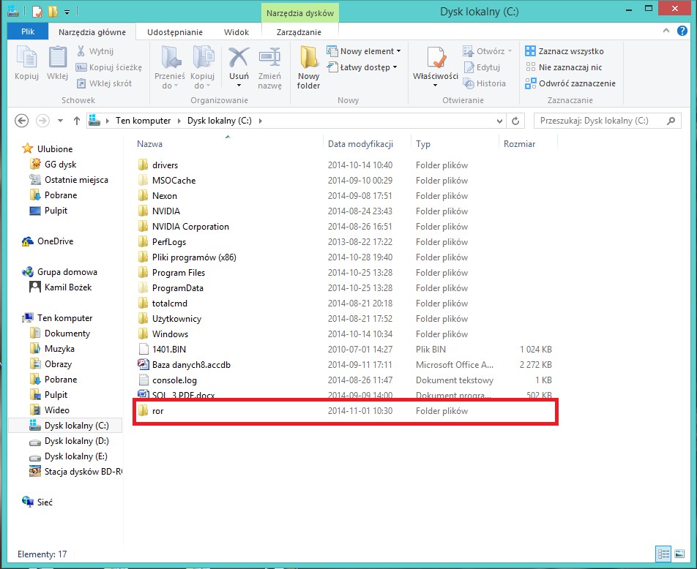Switch to Narzędzia główne tab
Image resolution: width=697 pixels, height=569 pixels.
pyautogui.click(x=92, y=32)
